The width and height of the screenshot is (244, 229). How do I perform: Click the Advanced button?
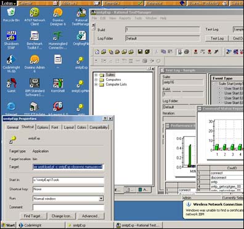91,216
